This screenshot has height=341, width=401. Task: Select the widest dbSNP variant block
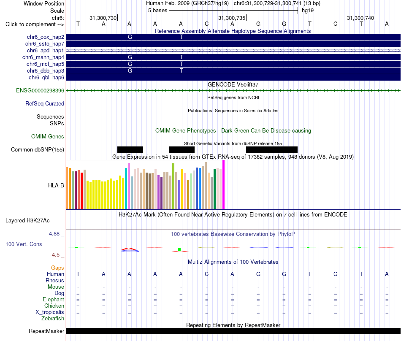point(272,149)
